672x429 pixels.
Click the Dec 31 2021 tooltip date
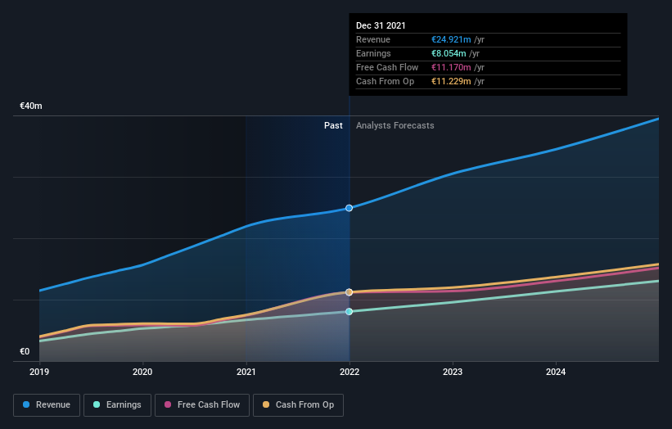pyautogui.click(x=381, y=25)
